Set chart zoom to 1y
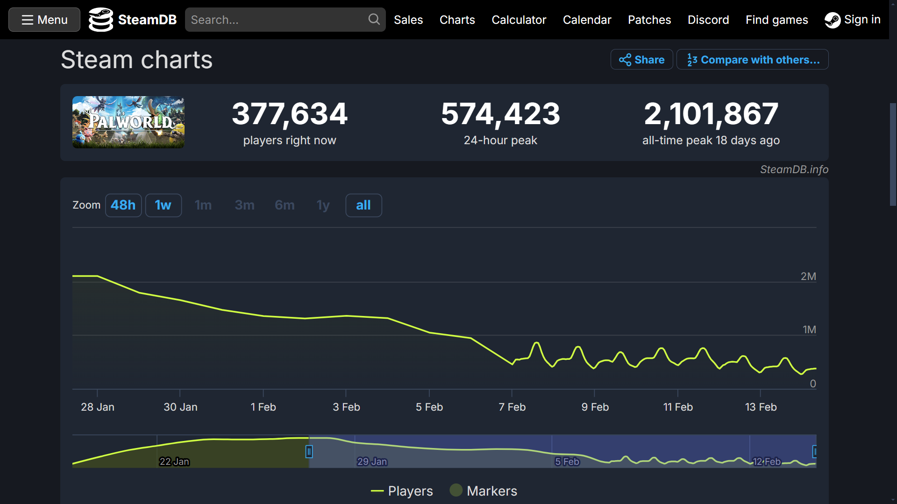The image size is (897, 504). [323, 205]
